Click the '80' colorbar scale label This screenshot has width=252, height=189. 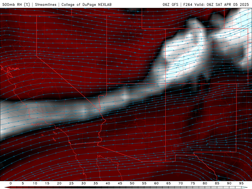[205, 183]
